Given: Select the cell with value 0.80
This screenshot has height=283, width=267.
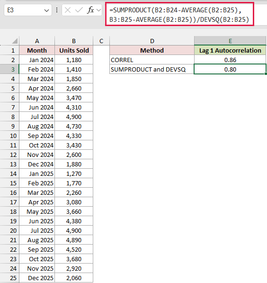Looking at the screenshot, I should tap(230, 69).
